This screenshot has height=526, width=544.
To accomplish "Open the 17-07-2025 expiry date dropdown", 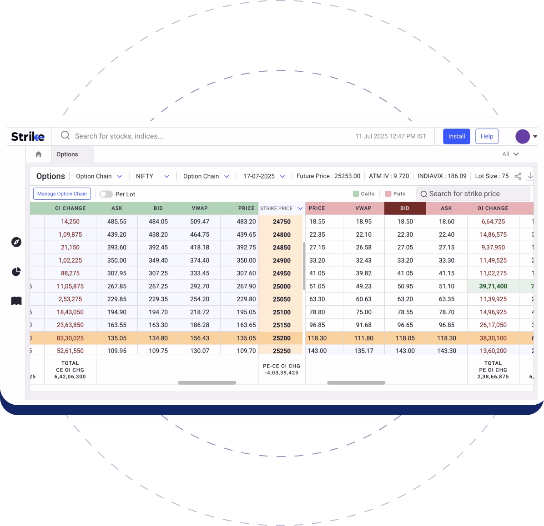I will [x=264, y=176].
